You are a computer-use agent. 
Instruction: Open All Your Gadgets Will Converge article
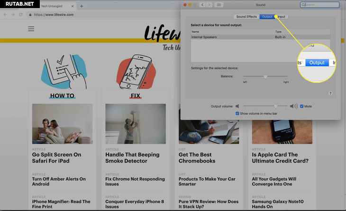click(x=274, y=182)
